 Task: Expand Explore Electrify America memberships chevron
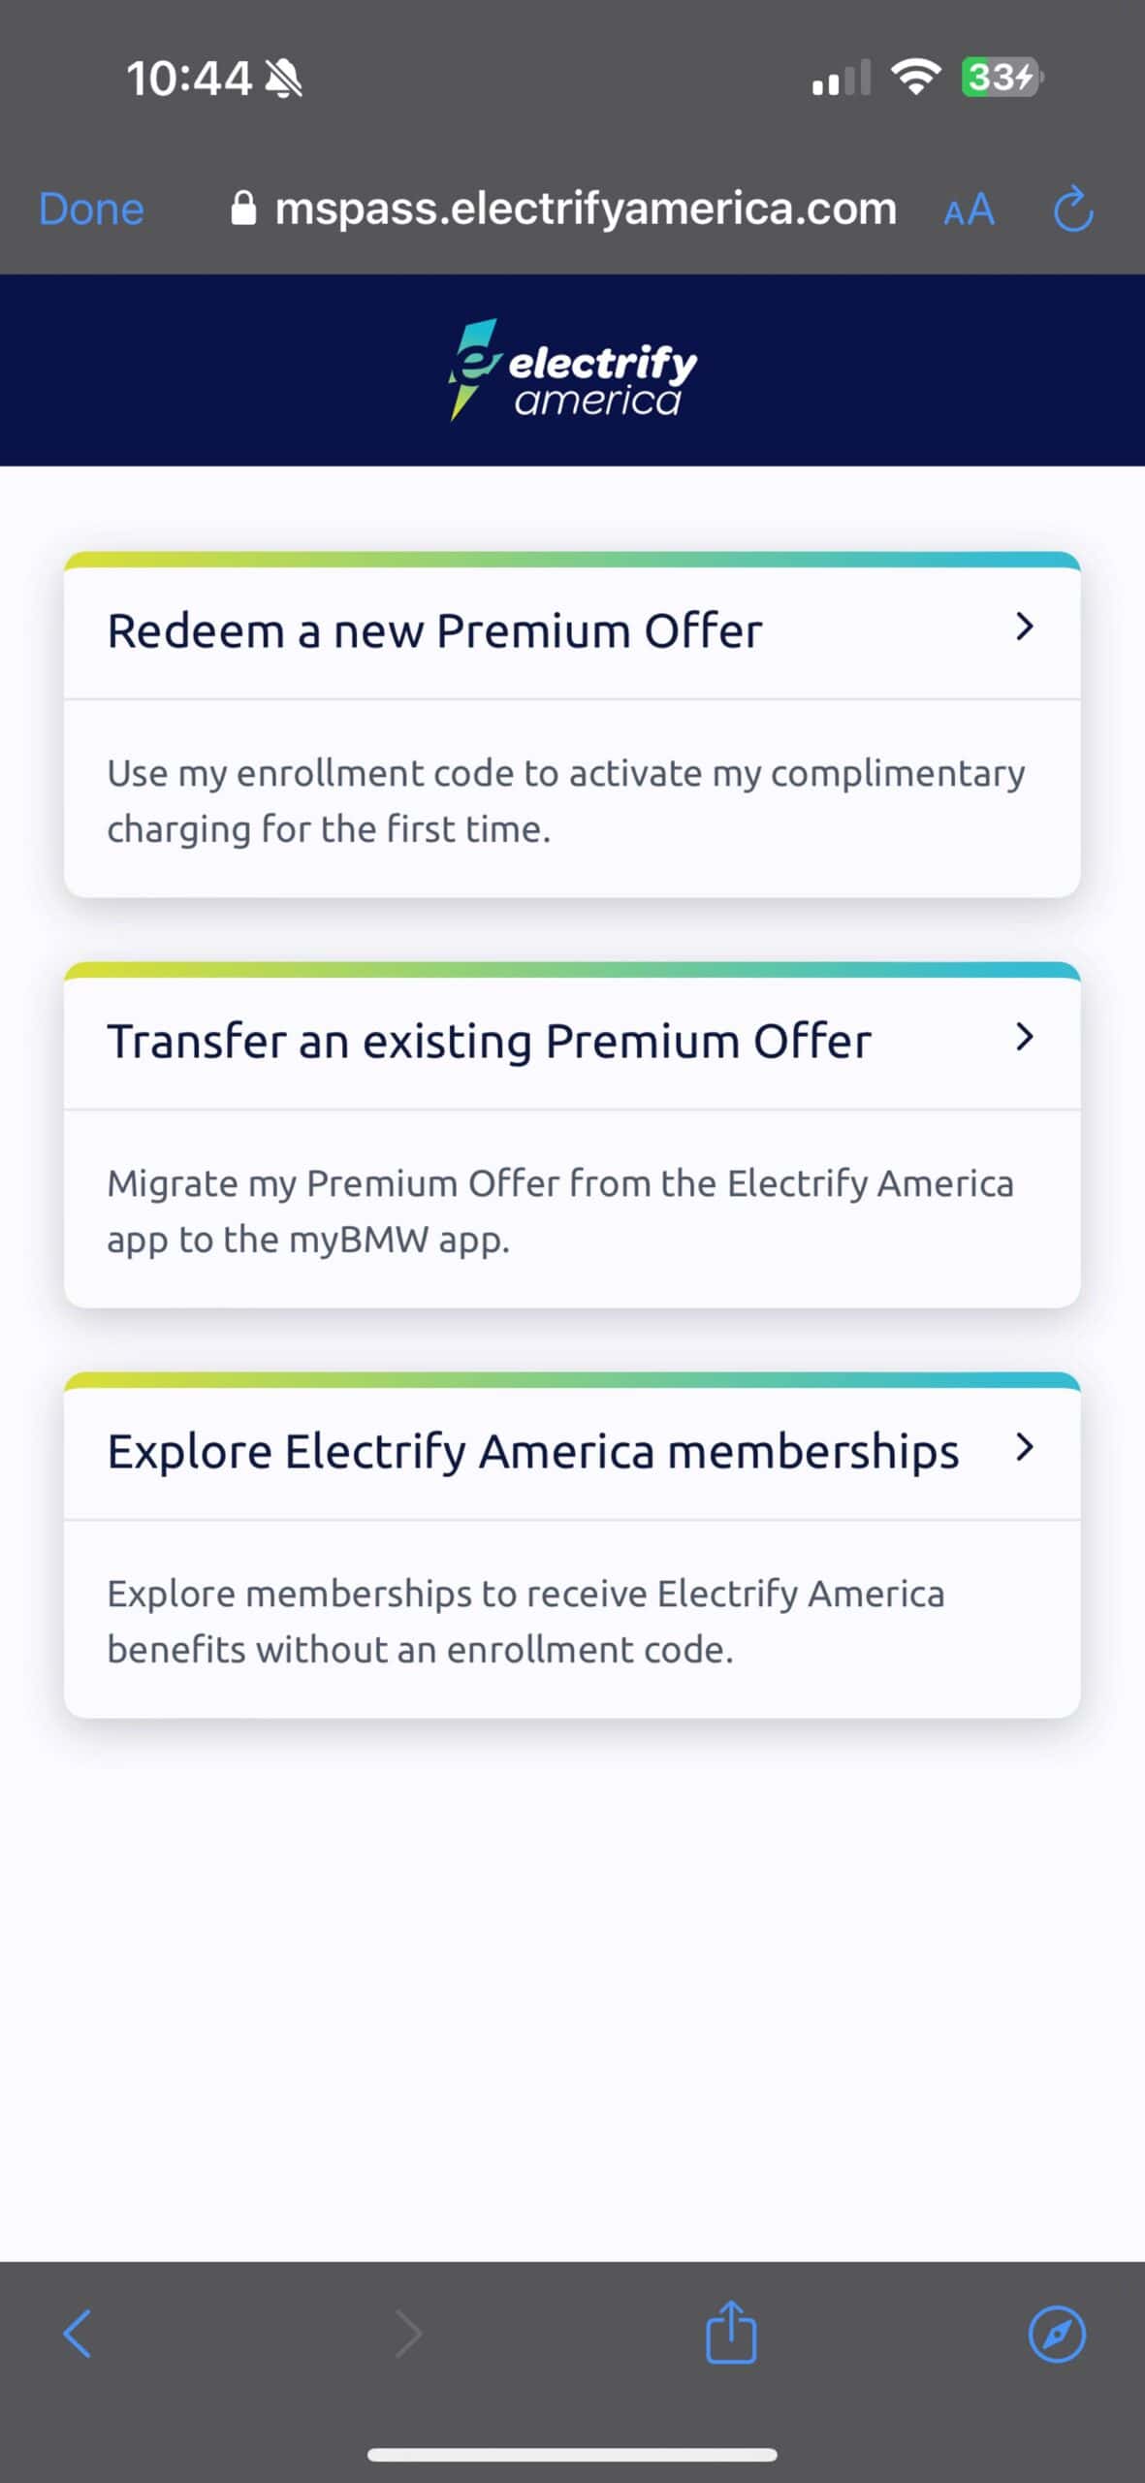click(1024, 1447)
